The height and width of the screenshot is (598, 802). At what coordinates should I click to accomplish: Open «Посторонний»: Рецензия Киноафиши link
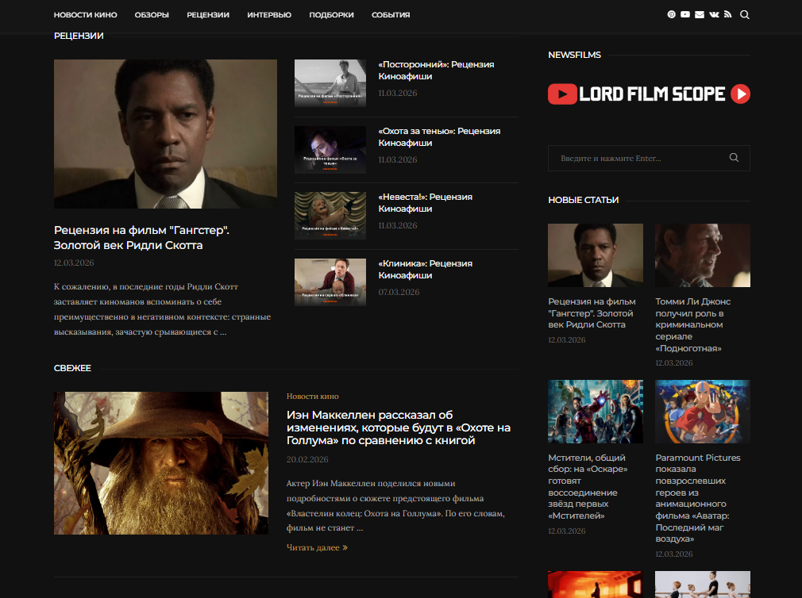coord(436,71)
